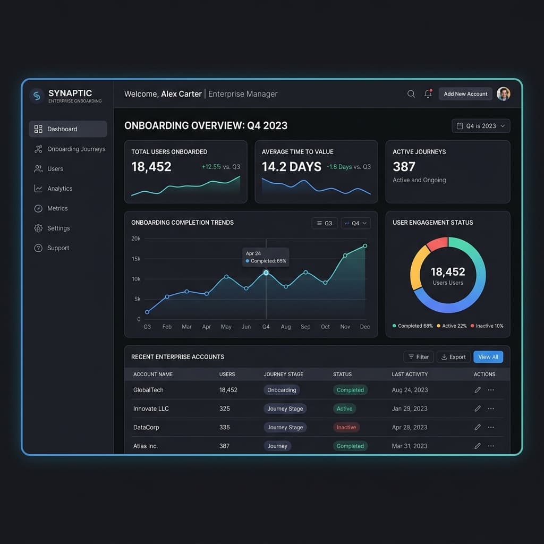Open the more options dots for Atlas Inc.
The height and width of the screenshot is (544, 544).
[491, 446]
